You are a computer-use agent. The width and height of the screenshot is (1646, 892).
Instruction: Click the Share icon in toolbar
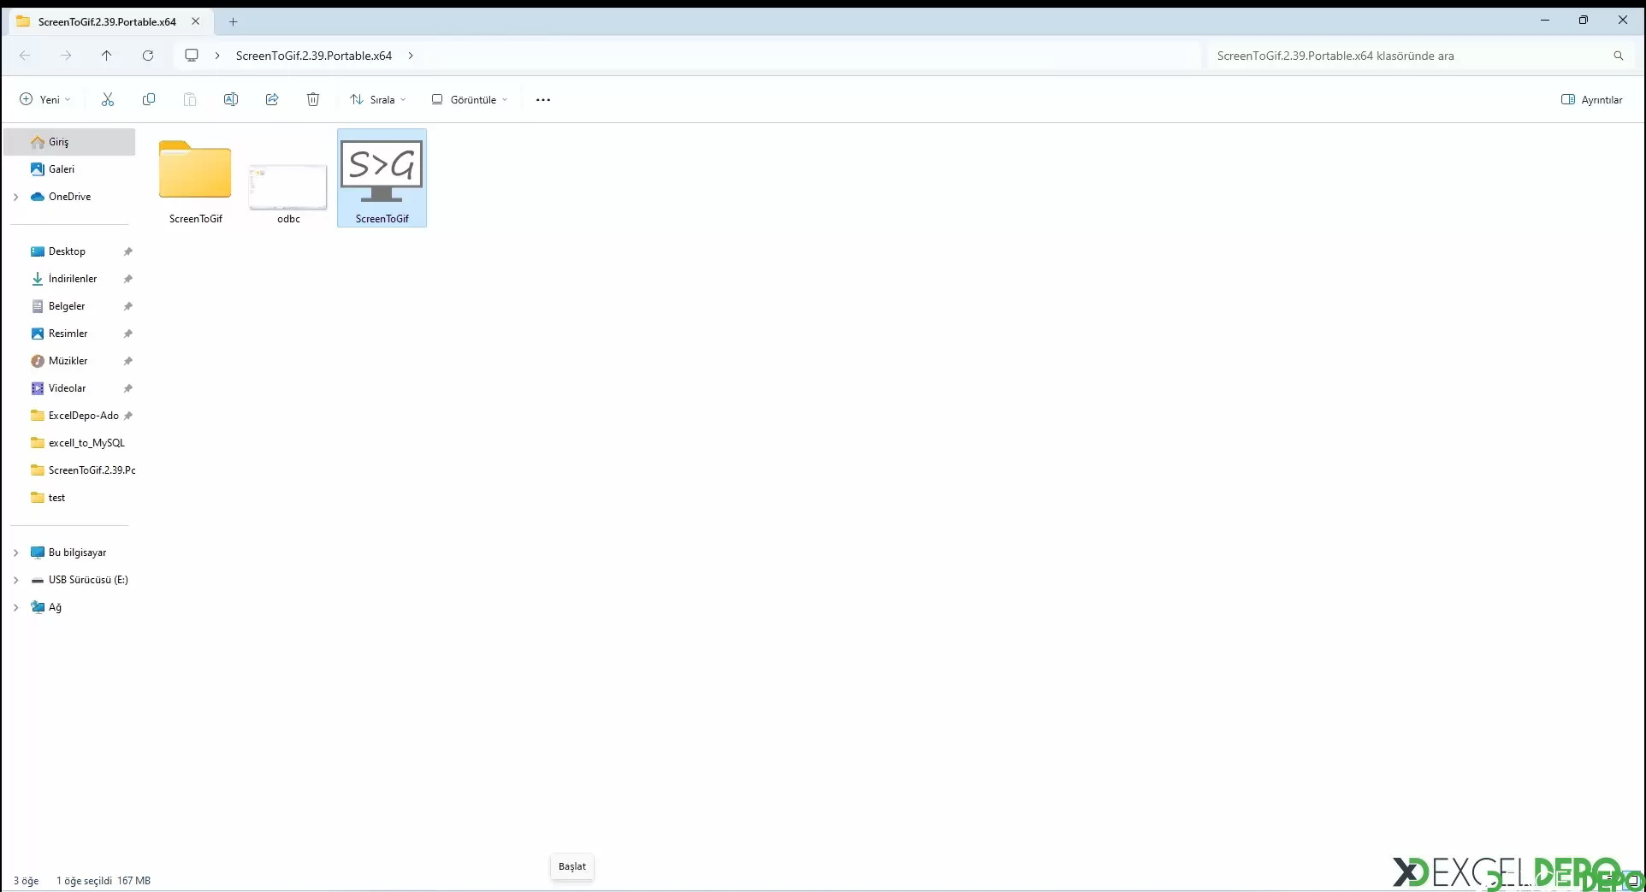pos(272,100)
